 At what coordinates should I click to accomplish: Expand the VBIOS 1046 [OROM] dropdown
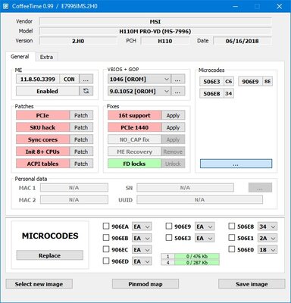coord(139,79)
